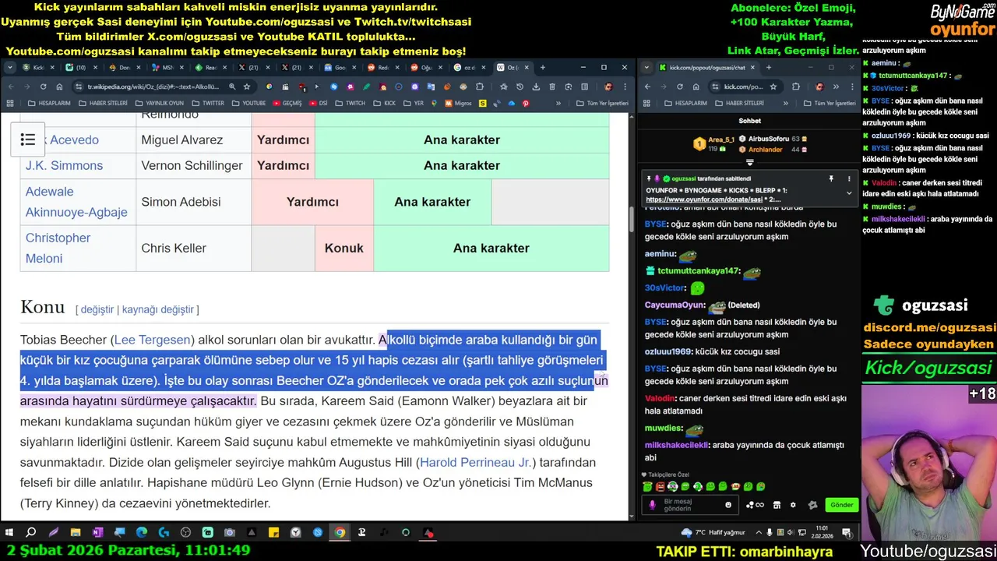Click the kaynağı değiştir link beside Konu
997x561 pixels.
tap(158, 309)
